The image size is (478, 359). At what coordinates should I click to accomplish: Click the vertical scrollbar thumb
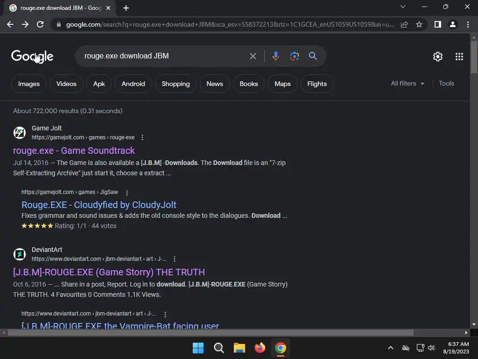474,57
